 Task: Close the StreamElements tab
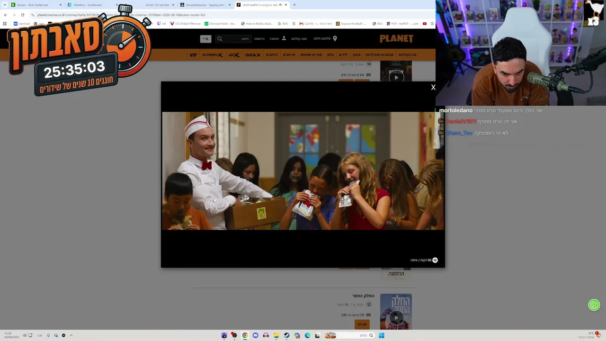tap(230, 5)
